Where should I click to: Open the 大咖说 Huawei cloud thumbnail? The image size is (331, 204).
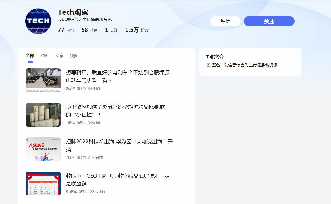pos(43,149)
